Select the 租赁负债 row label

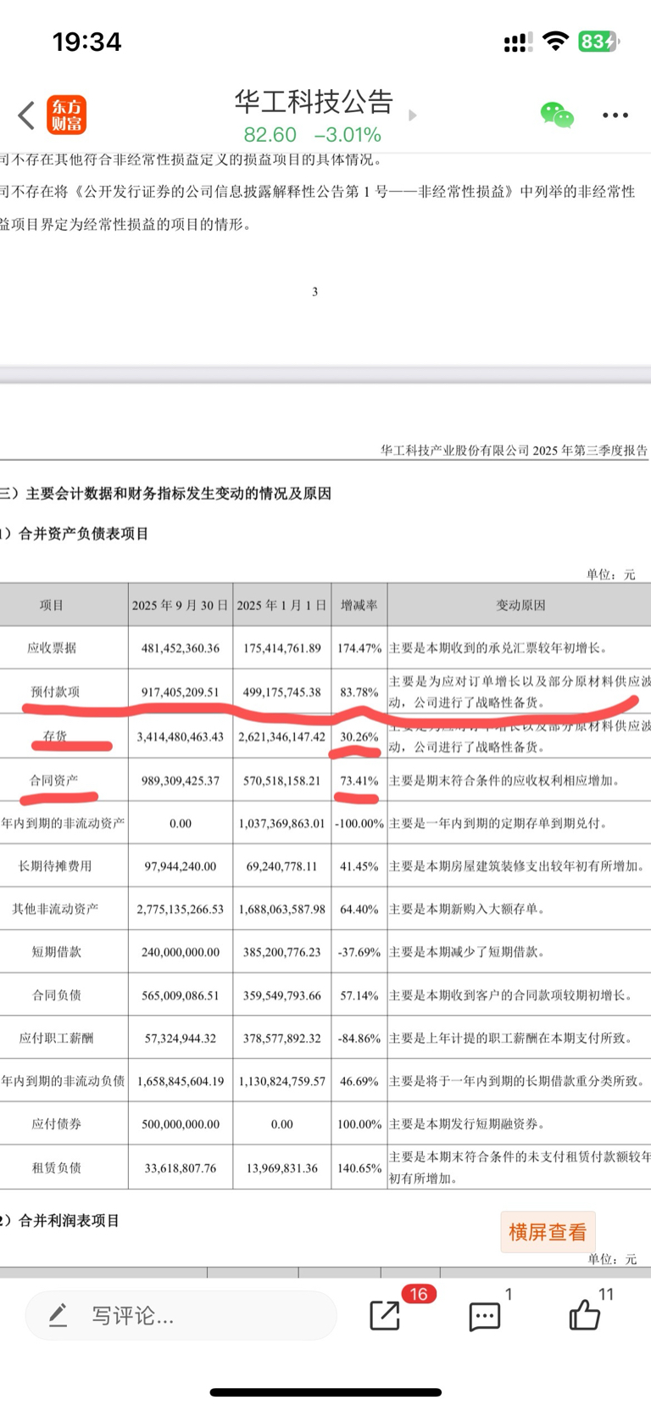pyautogui.click(x=57, y=1168)
